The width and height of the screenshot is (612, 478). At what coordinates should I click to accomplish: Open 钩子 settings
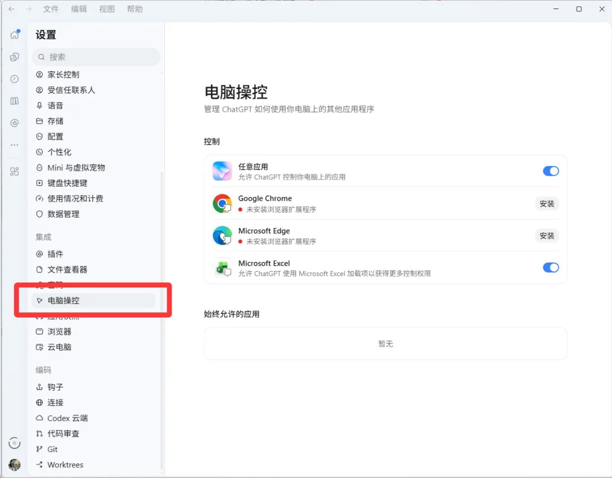tap(93, 387)
